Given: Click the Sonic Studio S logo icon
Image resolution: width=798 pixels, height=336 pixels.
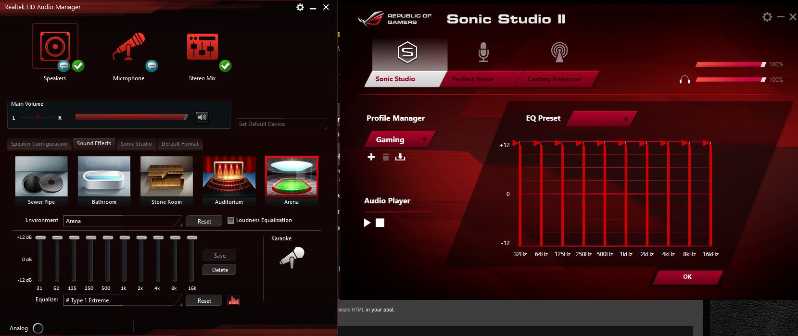Looking at the screenshot, I should 407,52.
